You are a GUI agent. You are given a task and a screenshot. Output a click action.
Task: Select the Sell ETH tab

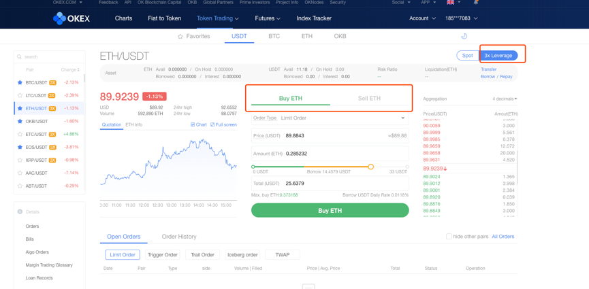[369, 99]
